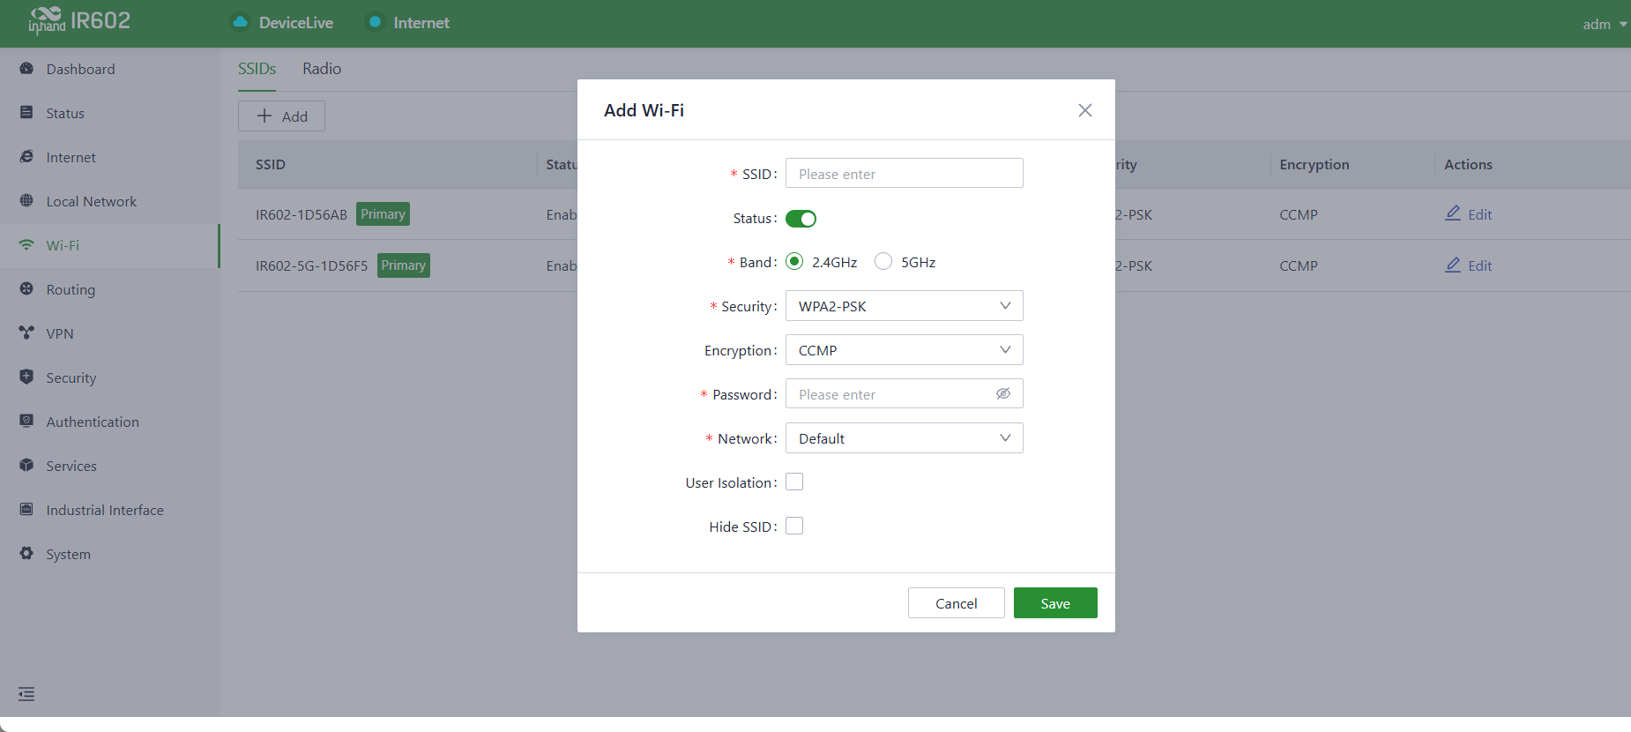The image size is (1631, 732).
Task: Click the Local Network globe icon
Action: click(26, 201)
